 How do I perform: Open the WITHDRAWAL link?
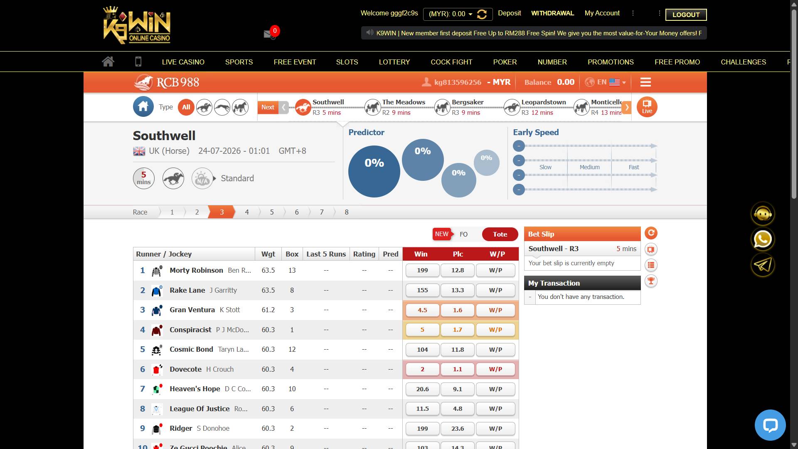(552, 13)
